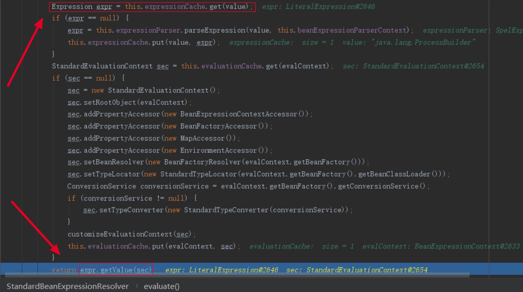Click the MapAccessor class name
The height and width of the screenshot is (292, 523).
click(x=202, y=138)
